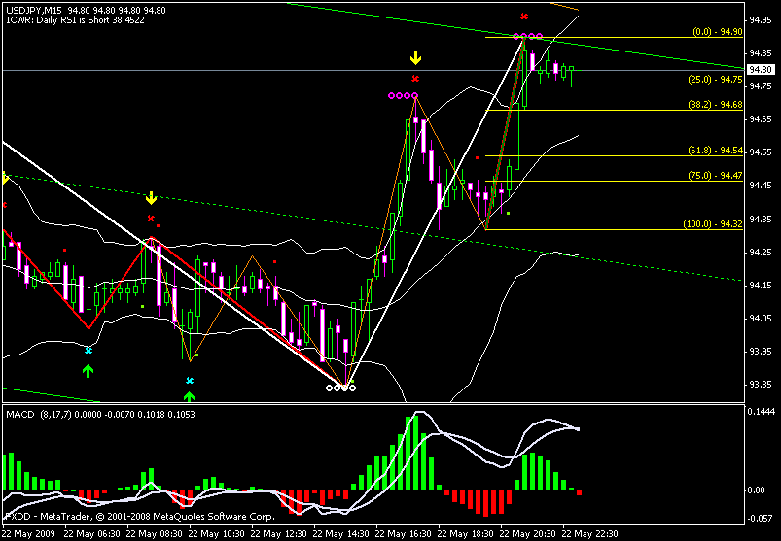The height and width of the screenshot is (541, 781).
Task: Click the current price box 94.80
Action: pyautogui.click(x=762, y=70)
